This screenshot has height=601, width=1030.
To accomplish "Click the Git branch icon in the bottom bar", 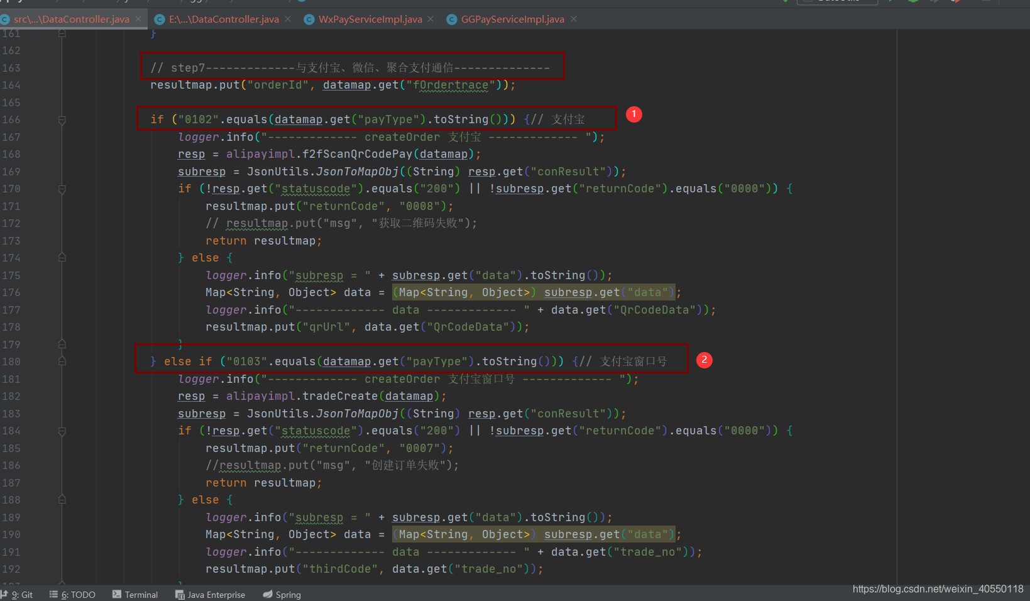I will 4,594.
